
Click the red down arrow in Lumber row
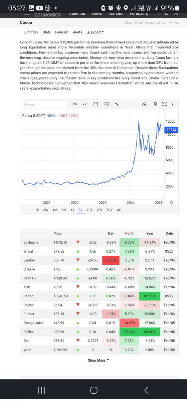coord(78,260)
